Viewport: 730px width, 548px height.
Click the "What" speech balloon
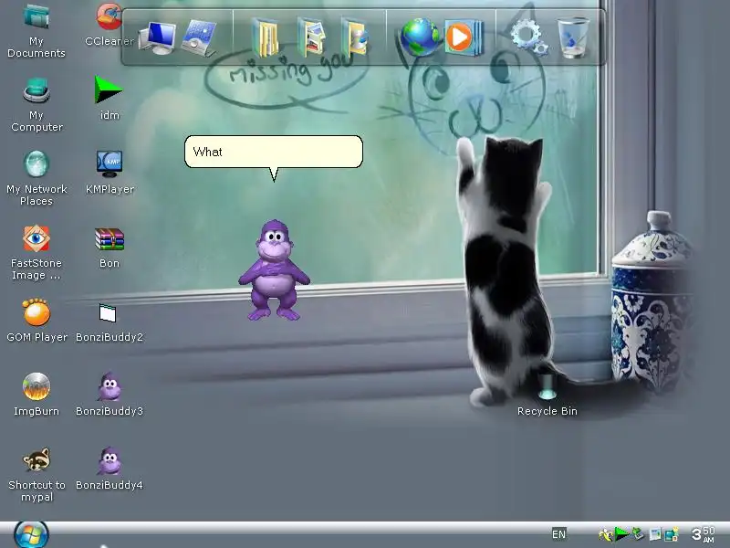(x=274, y=152)
